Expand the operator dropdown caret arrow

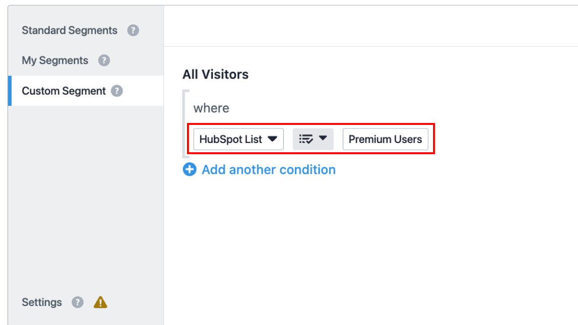(x=323, y=139)
